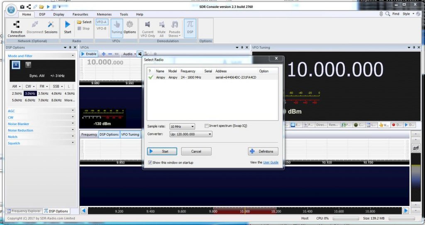Click the network tree icon in quick access toolbar
425x225 pixels.
click(29, 7)
